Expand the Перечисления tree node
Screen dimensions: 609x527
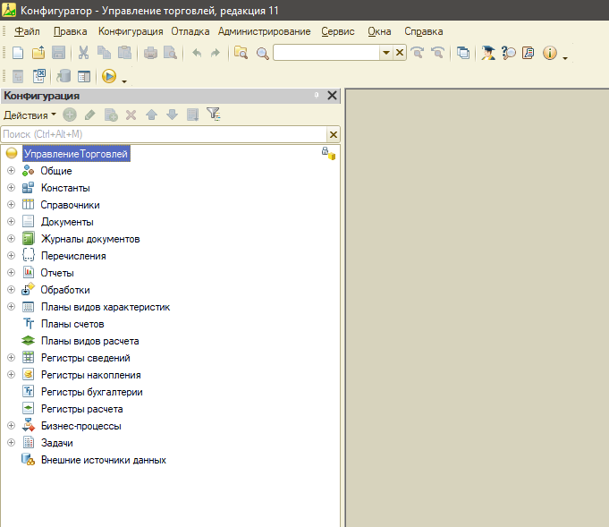[12, 256]
